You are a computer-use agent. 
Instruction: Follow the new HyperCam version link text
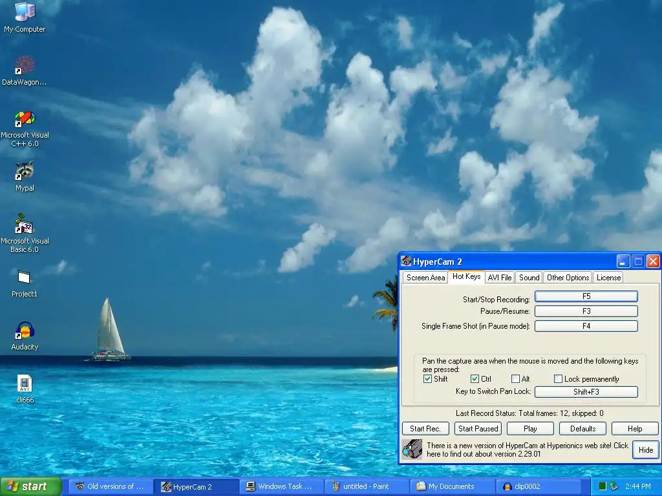(x=528, y=449)
